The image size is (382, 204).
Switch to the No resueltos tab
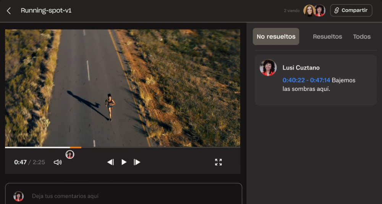276,37
